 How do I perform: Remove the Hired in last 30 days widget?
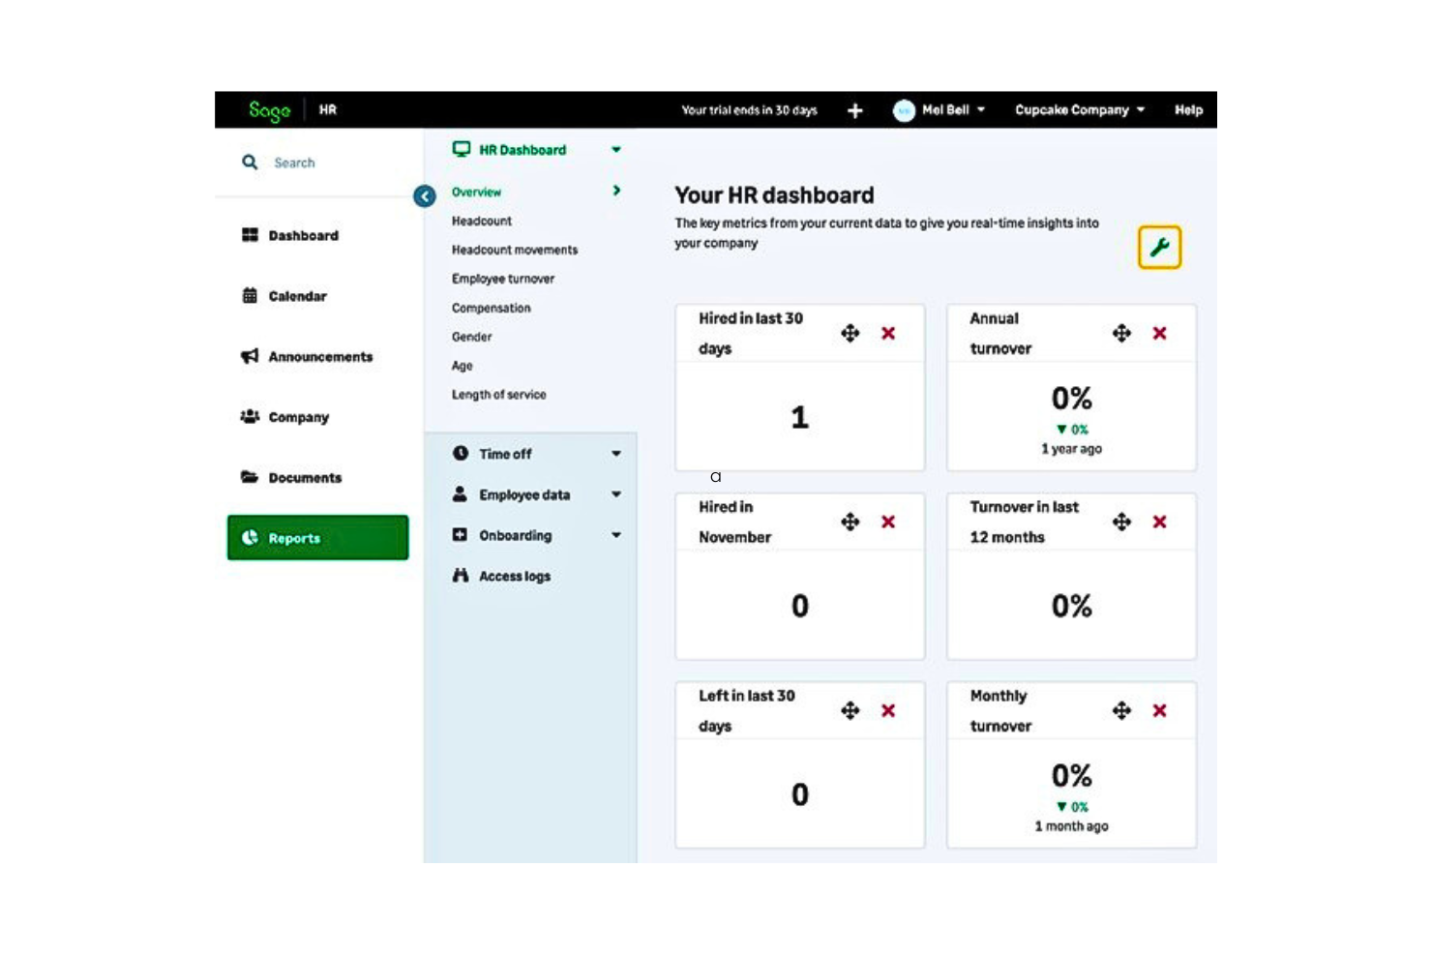888,333
